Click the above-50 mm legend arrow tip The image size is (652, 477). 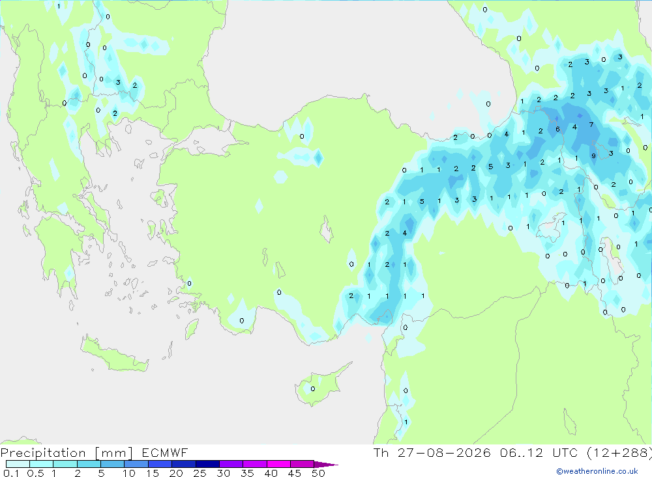[326, 465]
